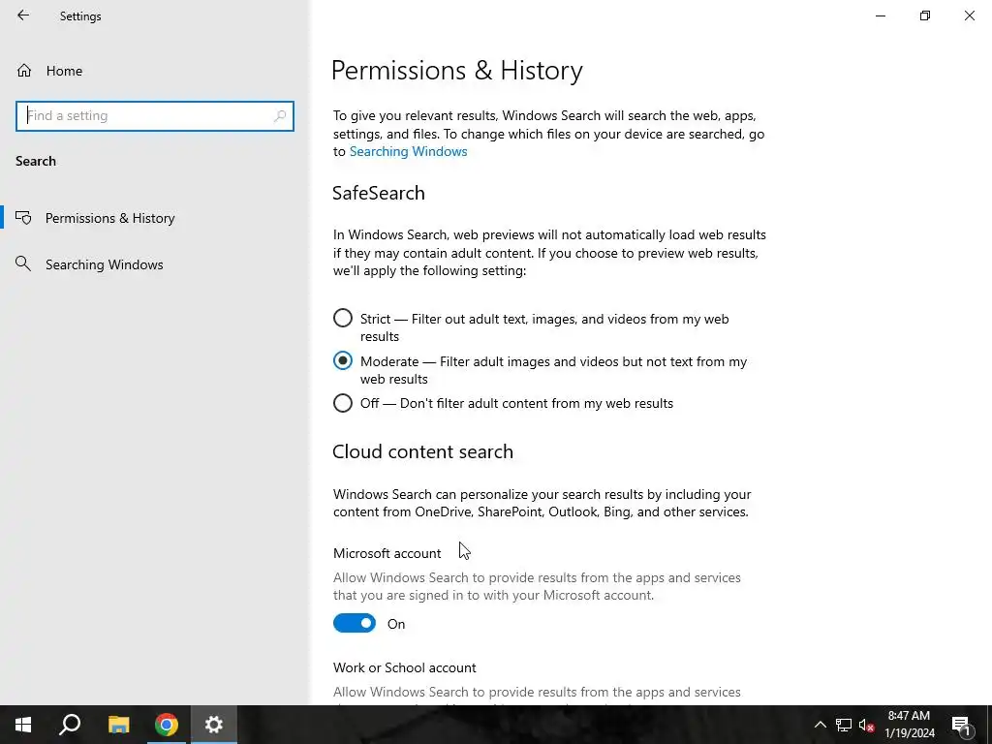Image resolution: width=992 pixels, height=744 pixels.
Task: Toggle the Microsoft account search switch
Action: pyautogui.click(x=355, y=623)
